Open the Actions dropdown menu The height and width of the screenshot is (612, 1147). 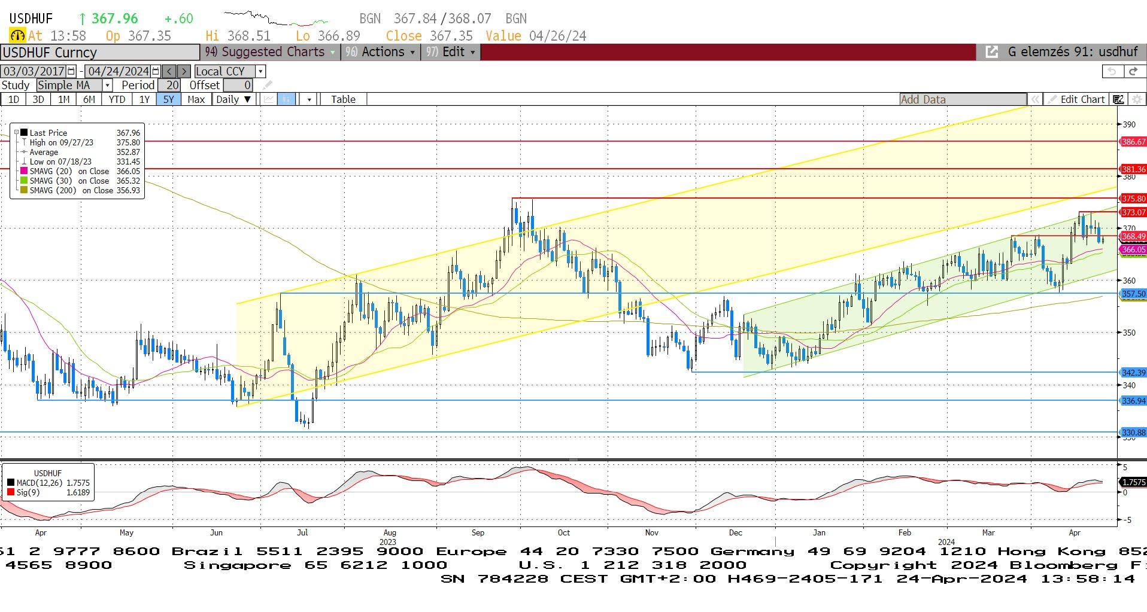[380, 52]
